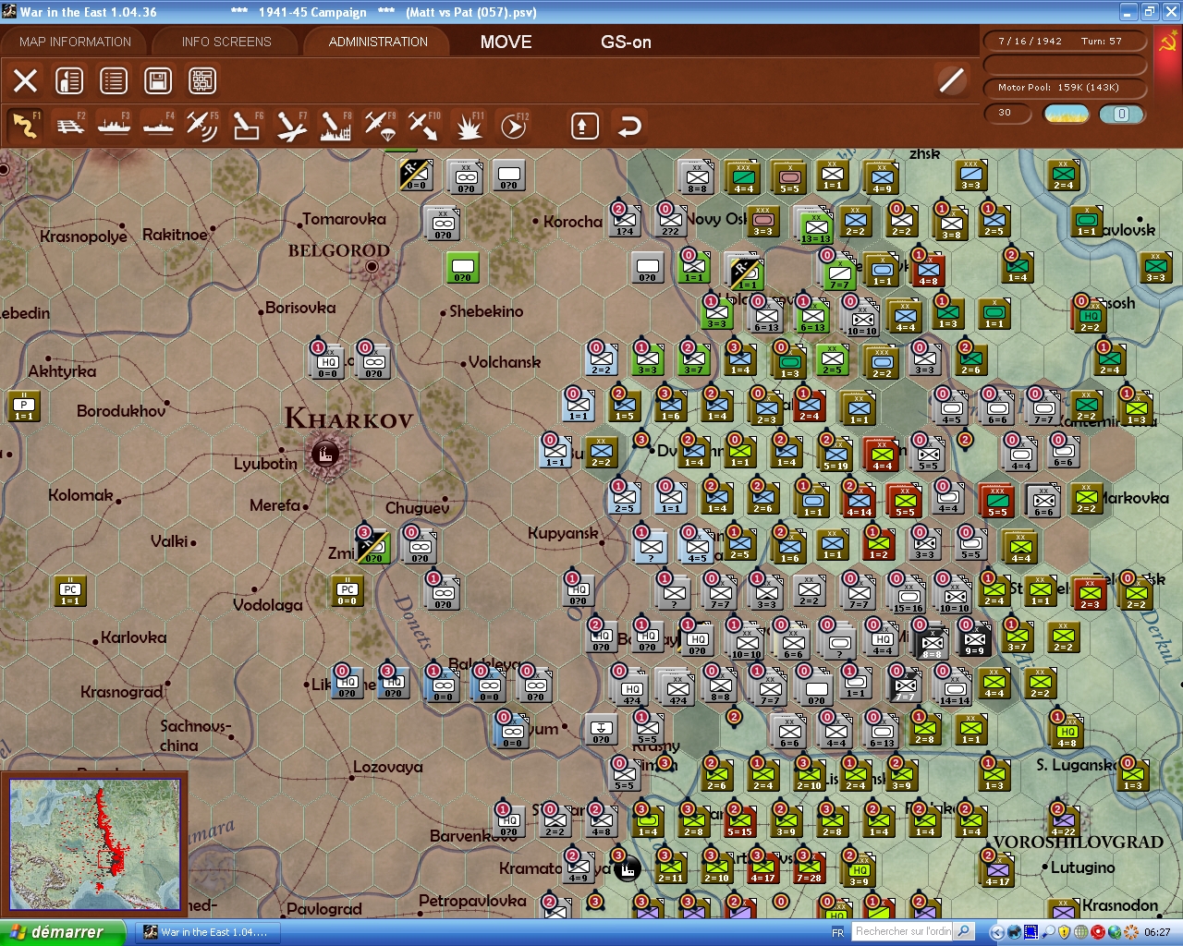The width and height of the screenshot is (1183, 946).
Task: Select the Naval Transport mode (F3) icon
Action: click(115, 126)
